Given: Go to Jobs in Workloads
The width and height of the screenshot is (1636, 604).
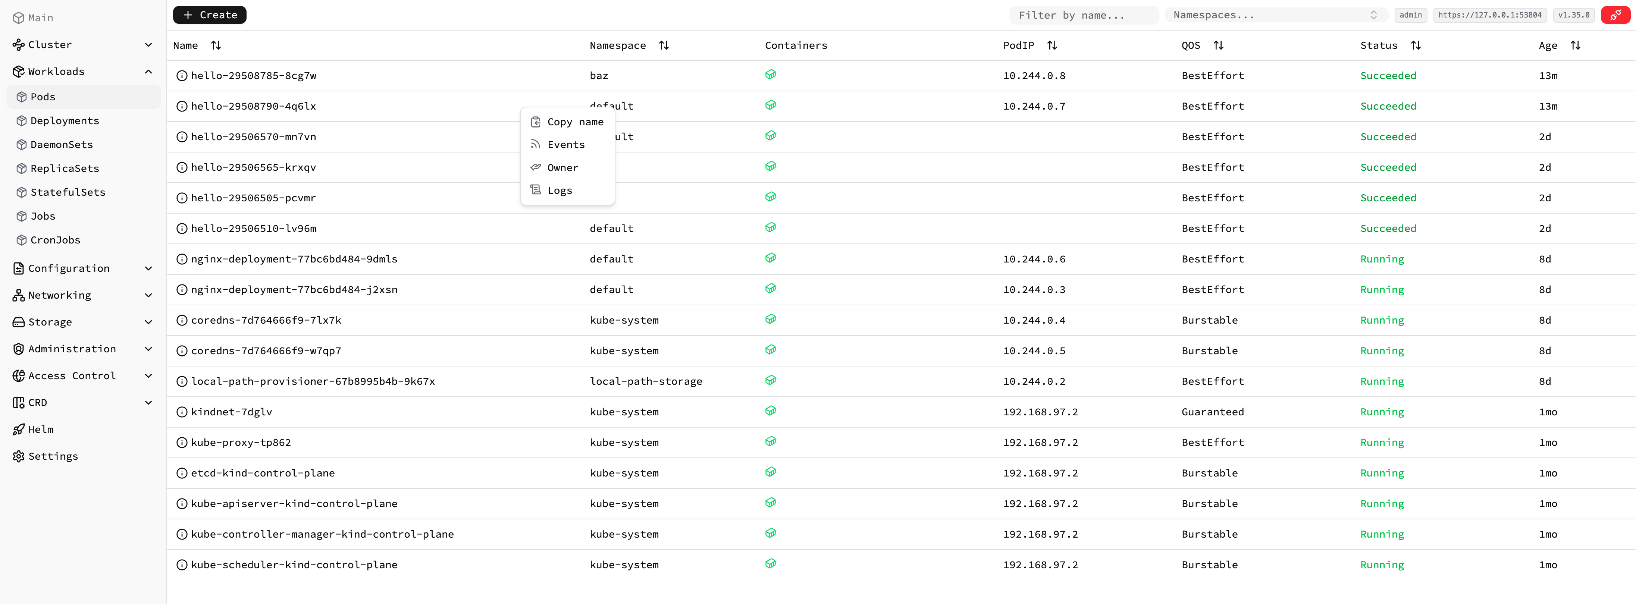Looking at the screenshot, I should tap(84, 216).
